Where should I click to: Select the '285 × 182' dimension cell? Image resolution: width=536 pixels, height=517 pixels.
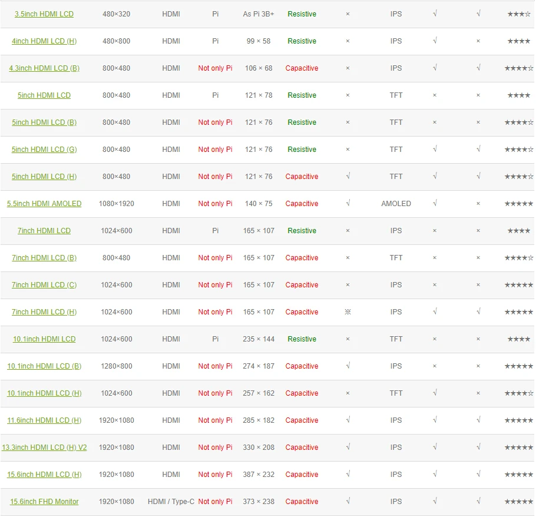(x=259, y=420)
